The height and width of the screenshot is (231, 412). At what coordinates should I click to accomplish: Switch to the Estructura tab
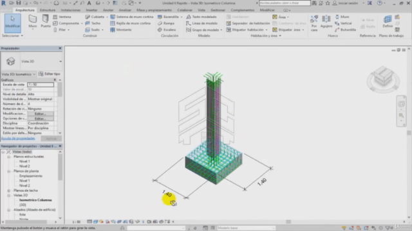tap(47, 10)
